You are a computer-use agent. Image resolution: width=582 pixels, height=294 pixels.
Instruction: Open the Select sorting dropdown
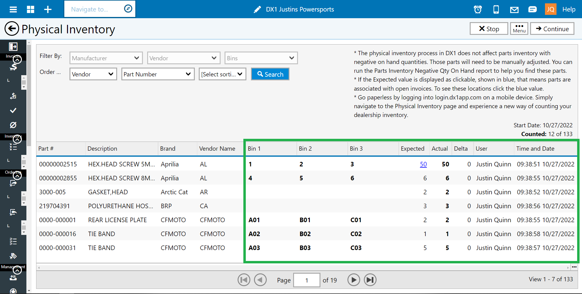coord(222,74)
